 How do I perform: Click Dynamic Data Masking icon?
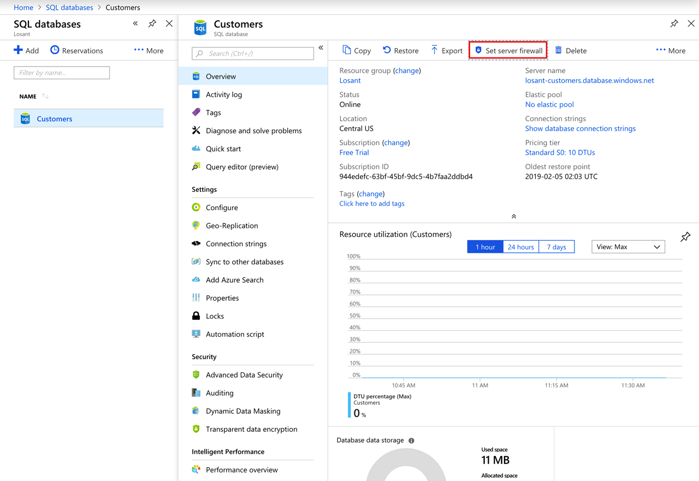[196, 411]
